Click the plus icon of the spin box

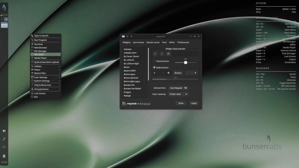coord(168,73)
